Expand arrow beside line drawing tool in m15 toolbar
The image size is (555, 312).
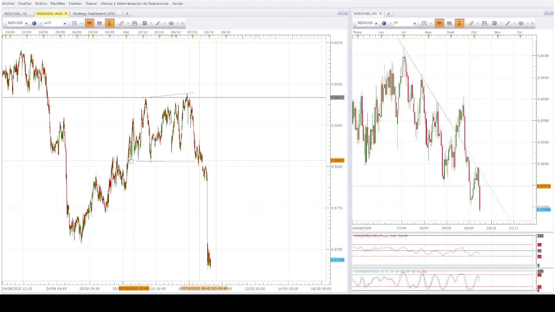[164, 23]
